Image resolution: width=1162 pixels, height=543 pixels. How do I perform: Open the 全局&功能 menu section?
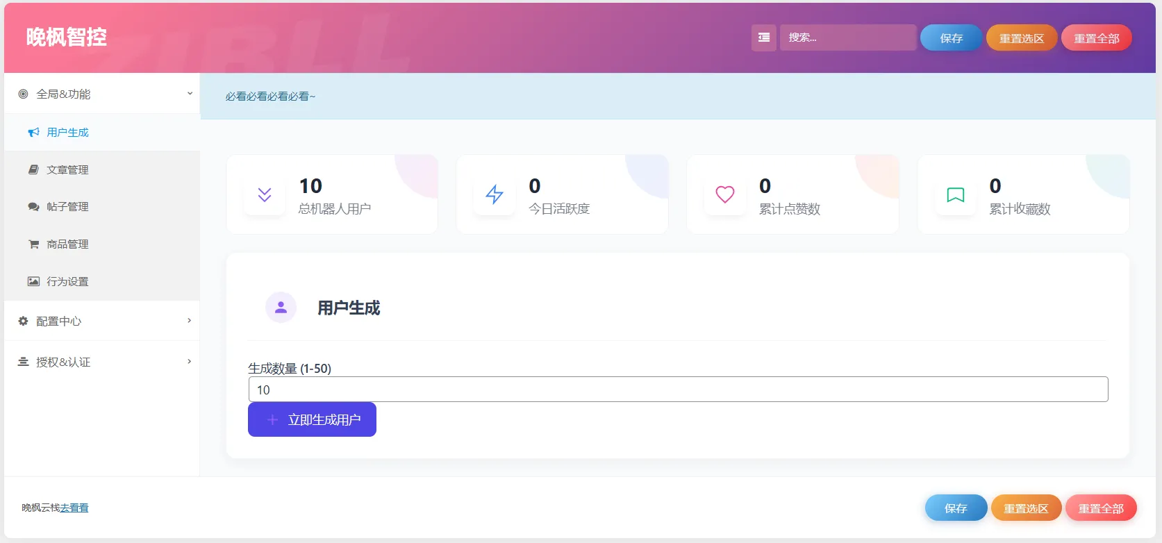[x=102, y=94]
